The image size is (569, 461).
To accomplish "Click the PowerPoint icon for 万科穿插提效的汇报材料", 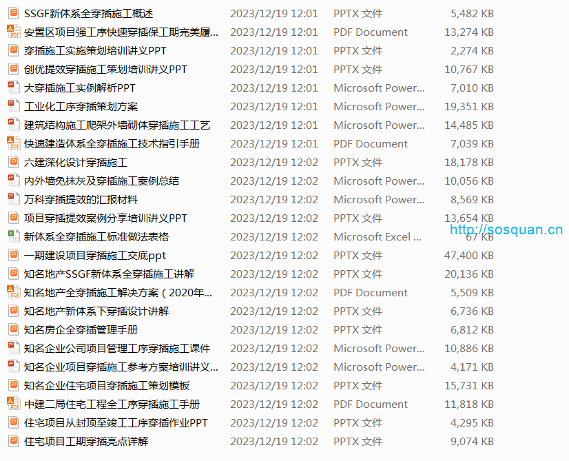I will tap(13, 199).
